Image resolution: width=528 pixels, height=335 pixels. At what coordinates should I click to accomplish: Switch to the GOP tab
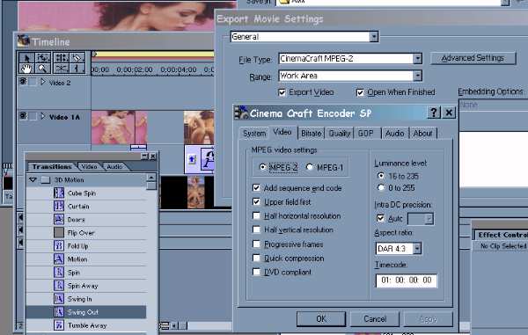click(x=366, y=134)
